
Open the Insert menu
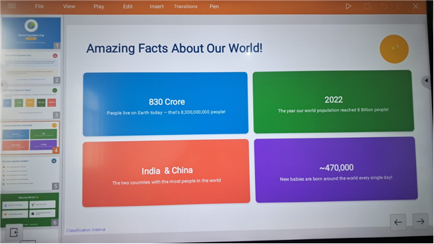(157, 7)
